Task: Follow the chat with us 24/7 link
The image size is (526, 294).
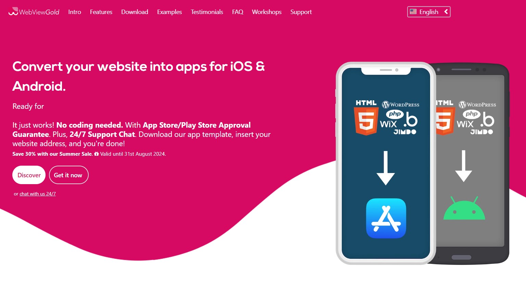Action: pos(38,194)
